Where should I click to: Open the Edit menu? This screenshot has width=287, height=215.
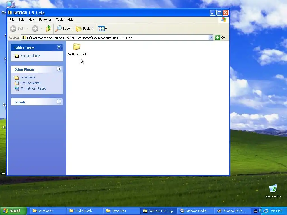click(x=21, y=20)
